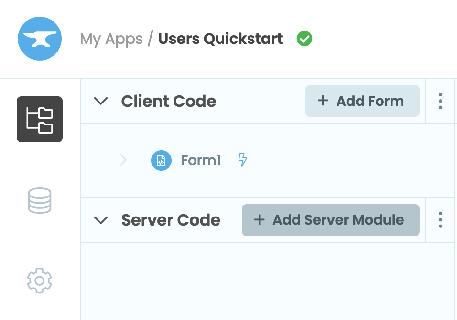Click the Anvil logo icon

click(40, 39)
